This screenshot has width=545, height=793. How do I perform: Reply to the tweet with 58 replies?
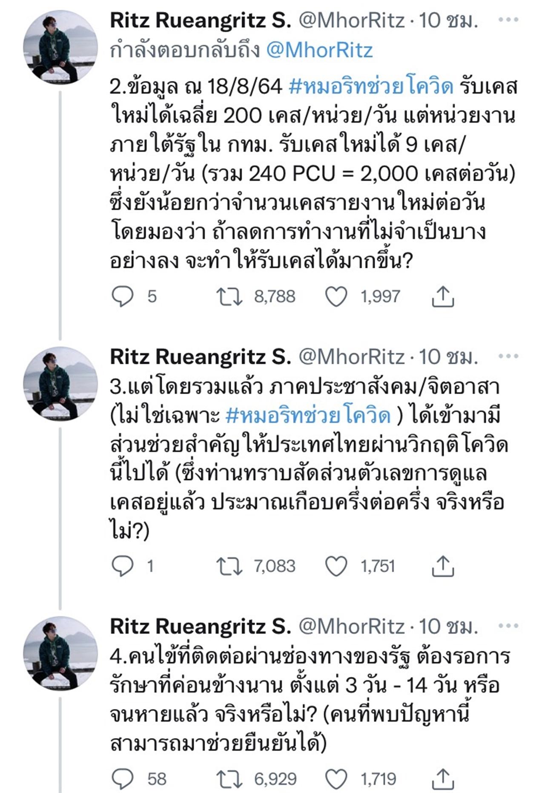click(123, 779)
